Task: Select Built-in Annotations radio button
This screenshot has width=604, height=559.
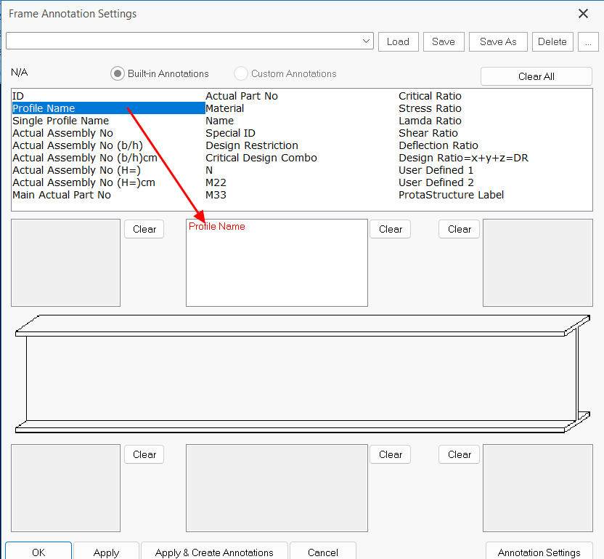Action: click(x=118, y=73)
